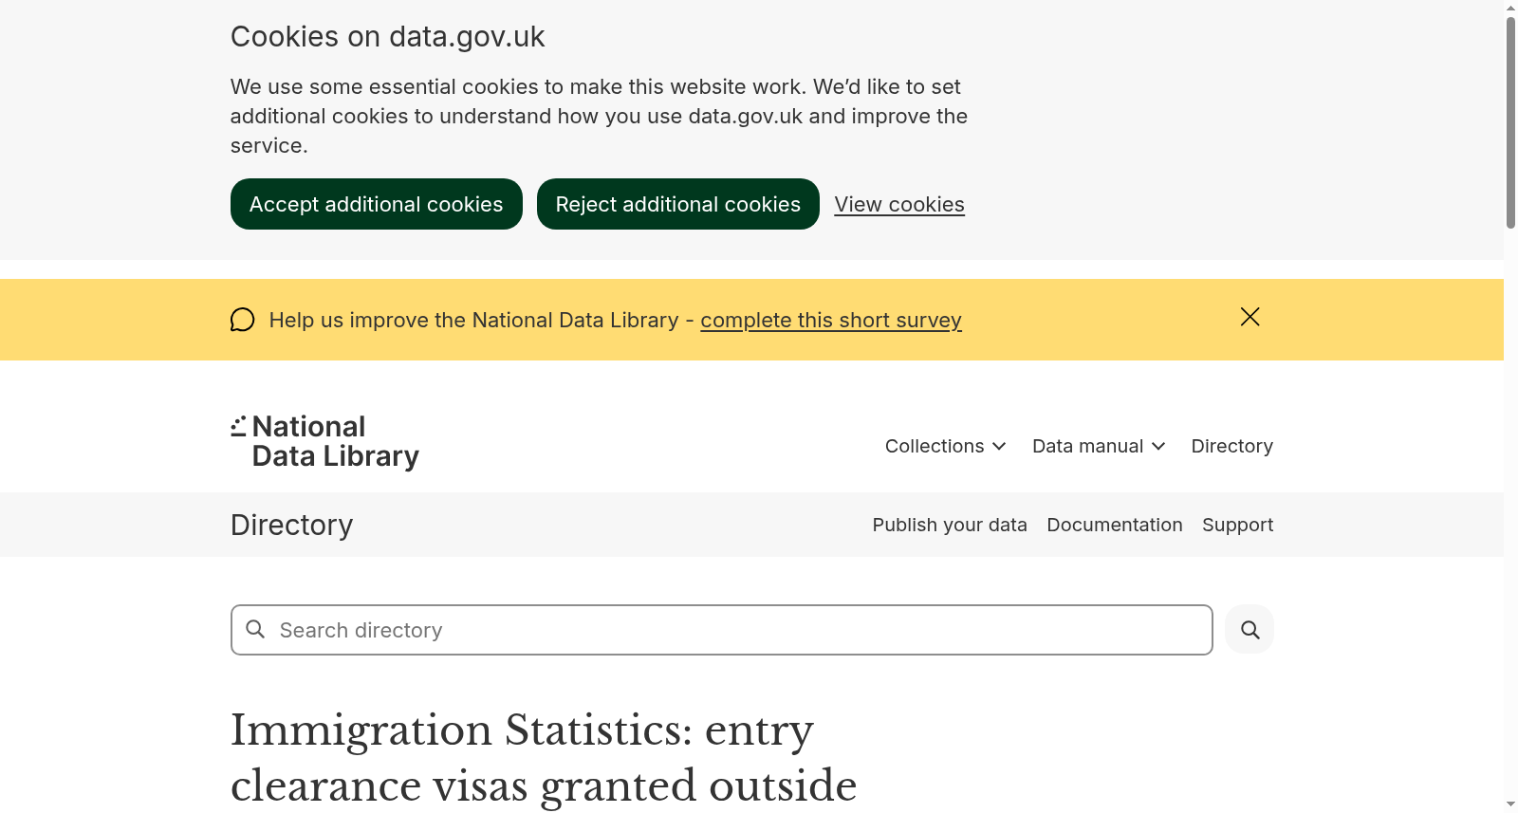Click the Cookies on data.gov.uk heading
This screenshot has height=813, width=1518.
click(387, 36)
